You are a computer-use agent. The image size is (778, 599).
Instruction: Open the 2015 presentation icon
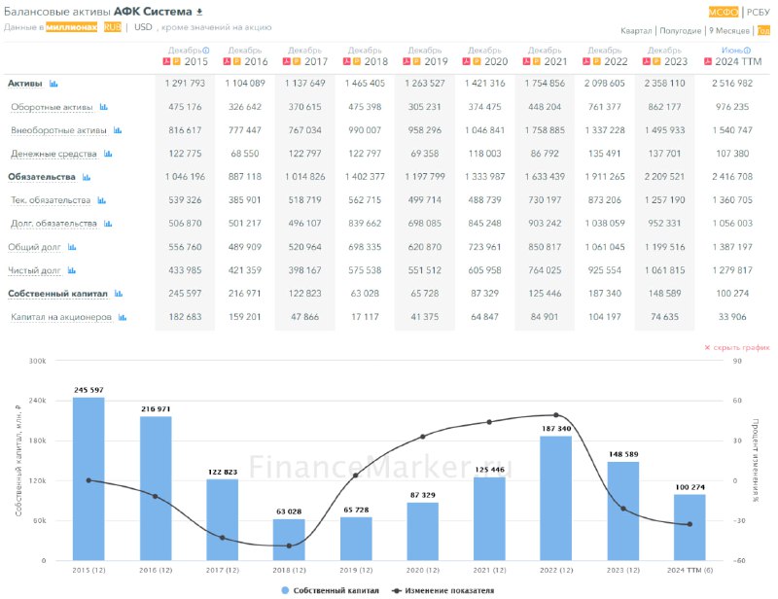coord(176,61)
